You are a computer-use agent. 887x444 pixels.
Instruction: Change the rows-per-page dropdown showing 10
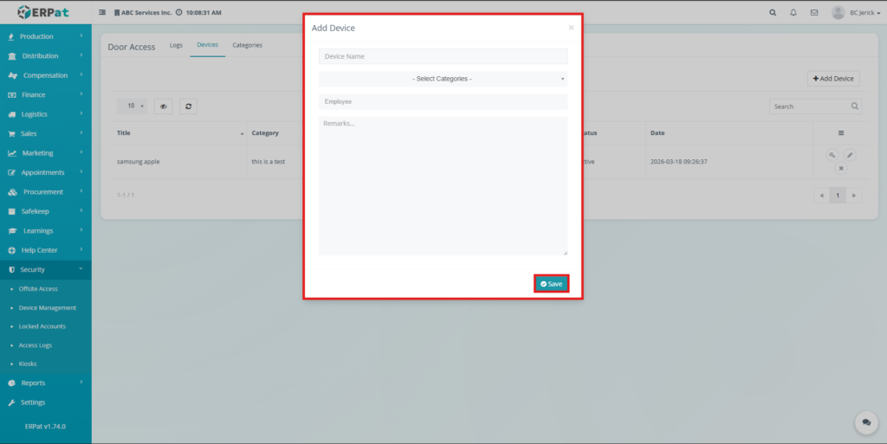point(132,106)
